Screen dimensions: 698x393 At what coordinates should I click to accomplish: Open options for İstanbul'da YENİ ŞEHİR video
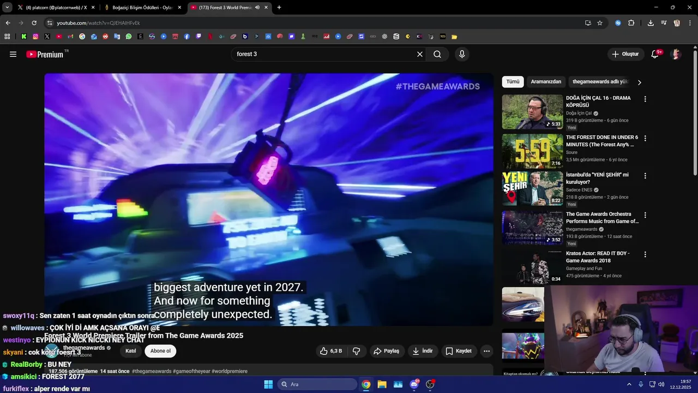coord(645,176)
